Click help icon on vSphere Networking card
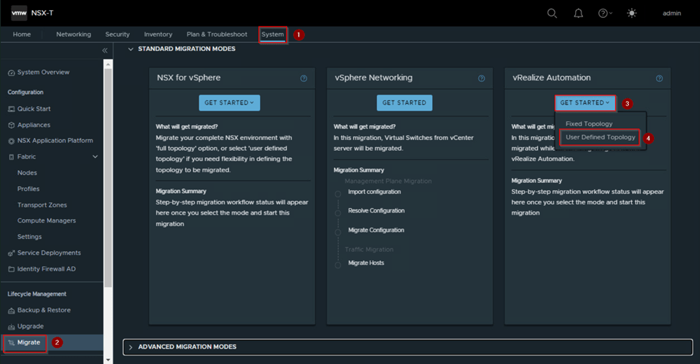700x364 pixels. [482, 78]
